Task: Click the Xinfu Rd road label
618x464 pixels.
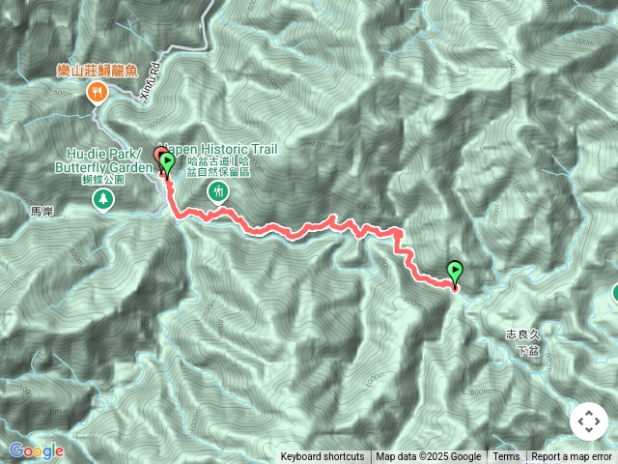Action: click(151, 82)
